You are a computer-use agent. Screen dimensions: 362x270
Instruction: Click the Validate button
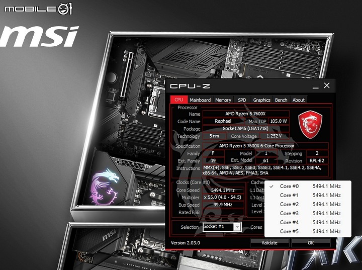(269, 243)
